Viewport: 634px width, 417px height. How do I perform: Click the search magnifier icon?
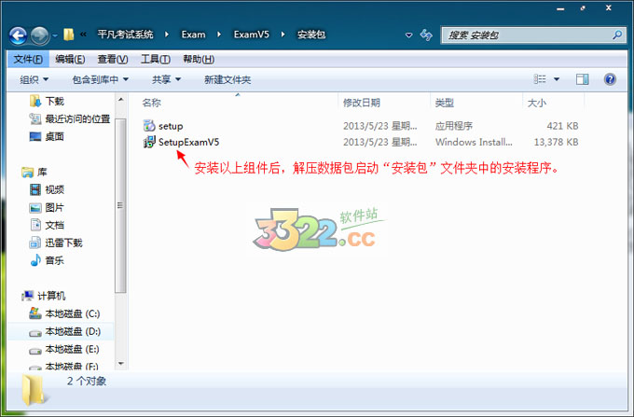pos(617,35)
